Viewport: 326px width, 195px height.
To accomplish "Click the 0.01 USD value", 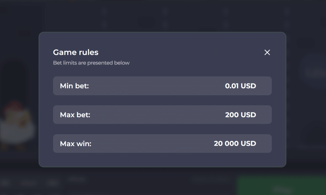I will (x=240, y=86).
